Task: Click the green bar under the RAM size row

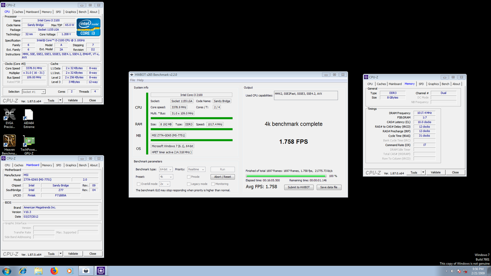Action: click(192, 129)
